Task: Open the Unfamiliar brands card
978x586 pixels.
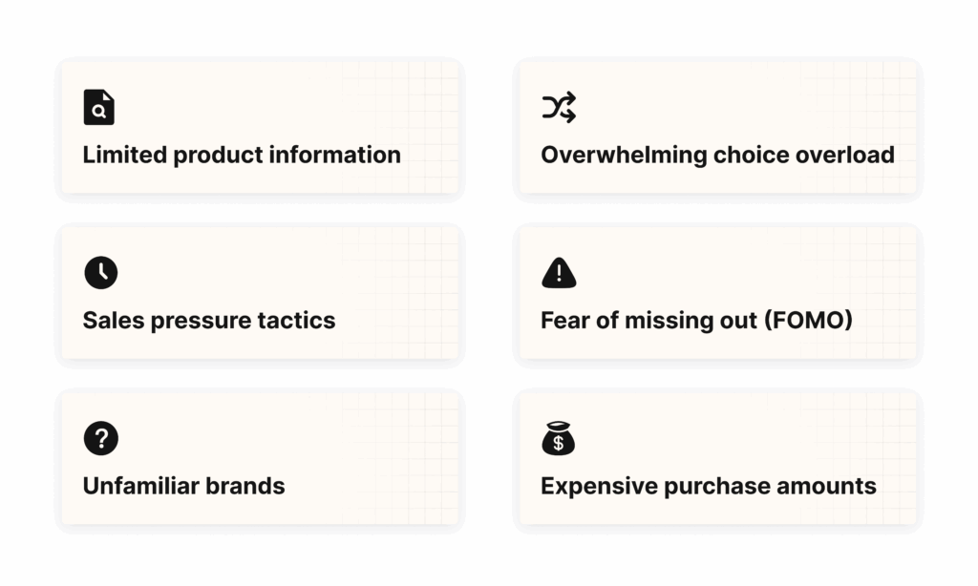Action: 260,459
